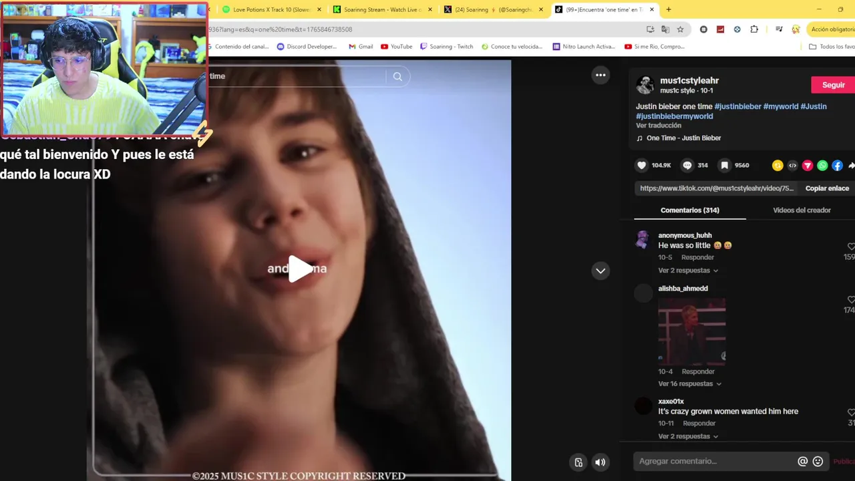Switch to Soarinng Stream Kick tab
Viewport: 855px width, 481px height.
point(382,9)
